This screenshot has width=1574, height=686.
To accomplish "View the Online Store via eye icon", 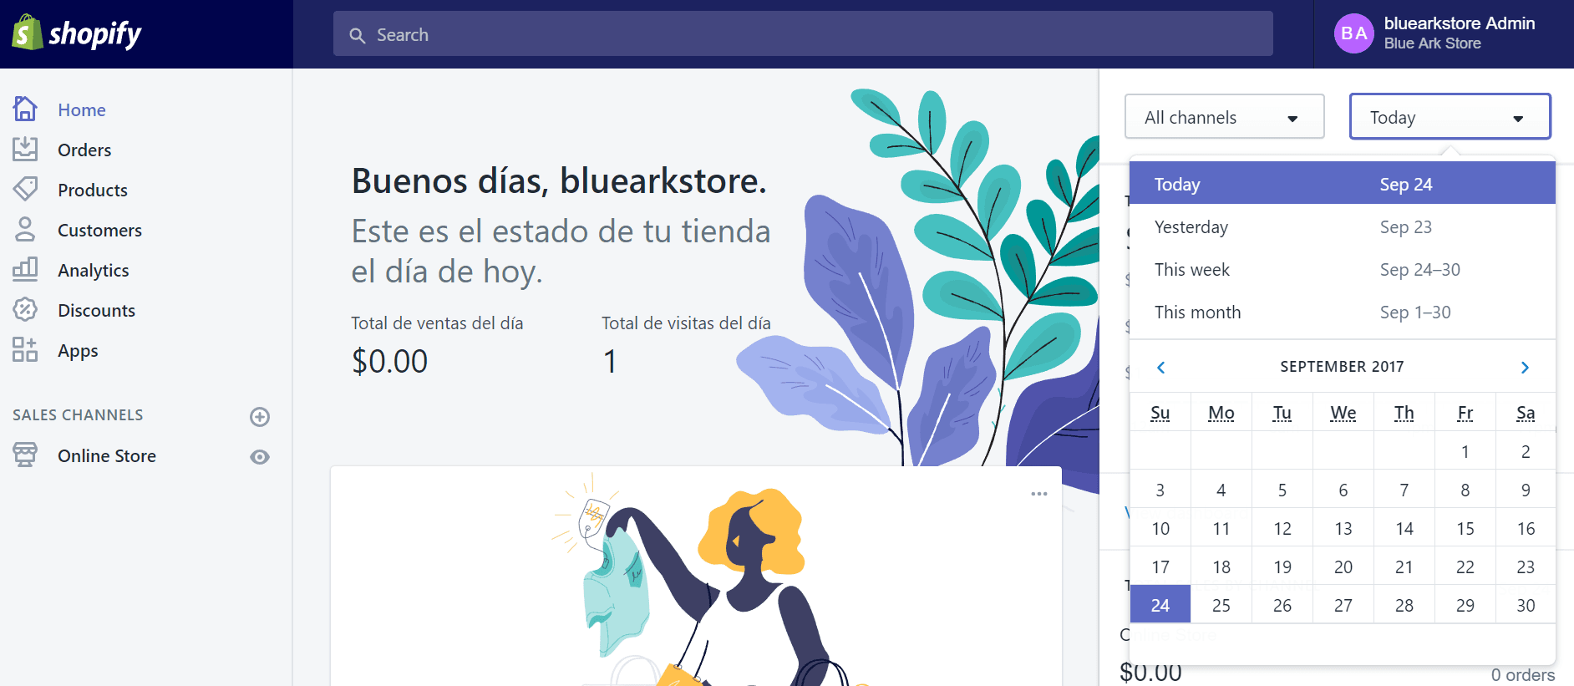I will click(x=260, y=456).
